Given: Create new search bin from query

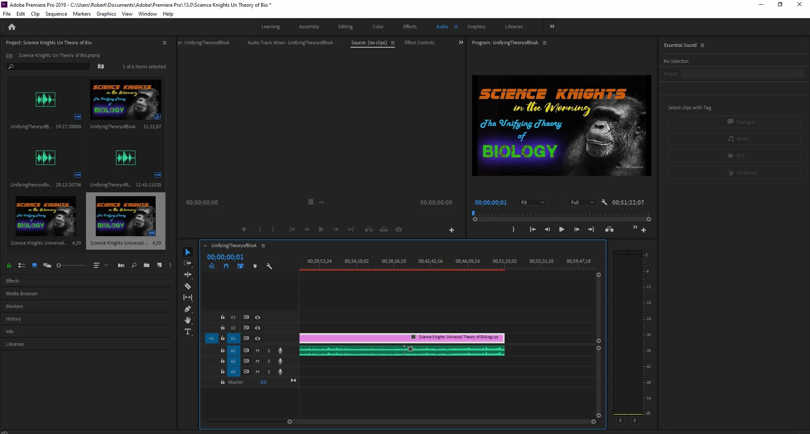Looking at the screenshot, I should click(101, 66).
